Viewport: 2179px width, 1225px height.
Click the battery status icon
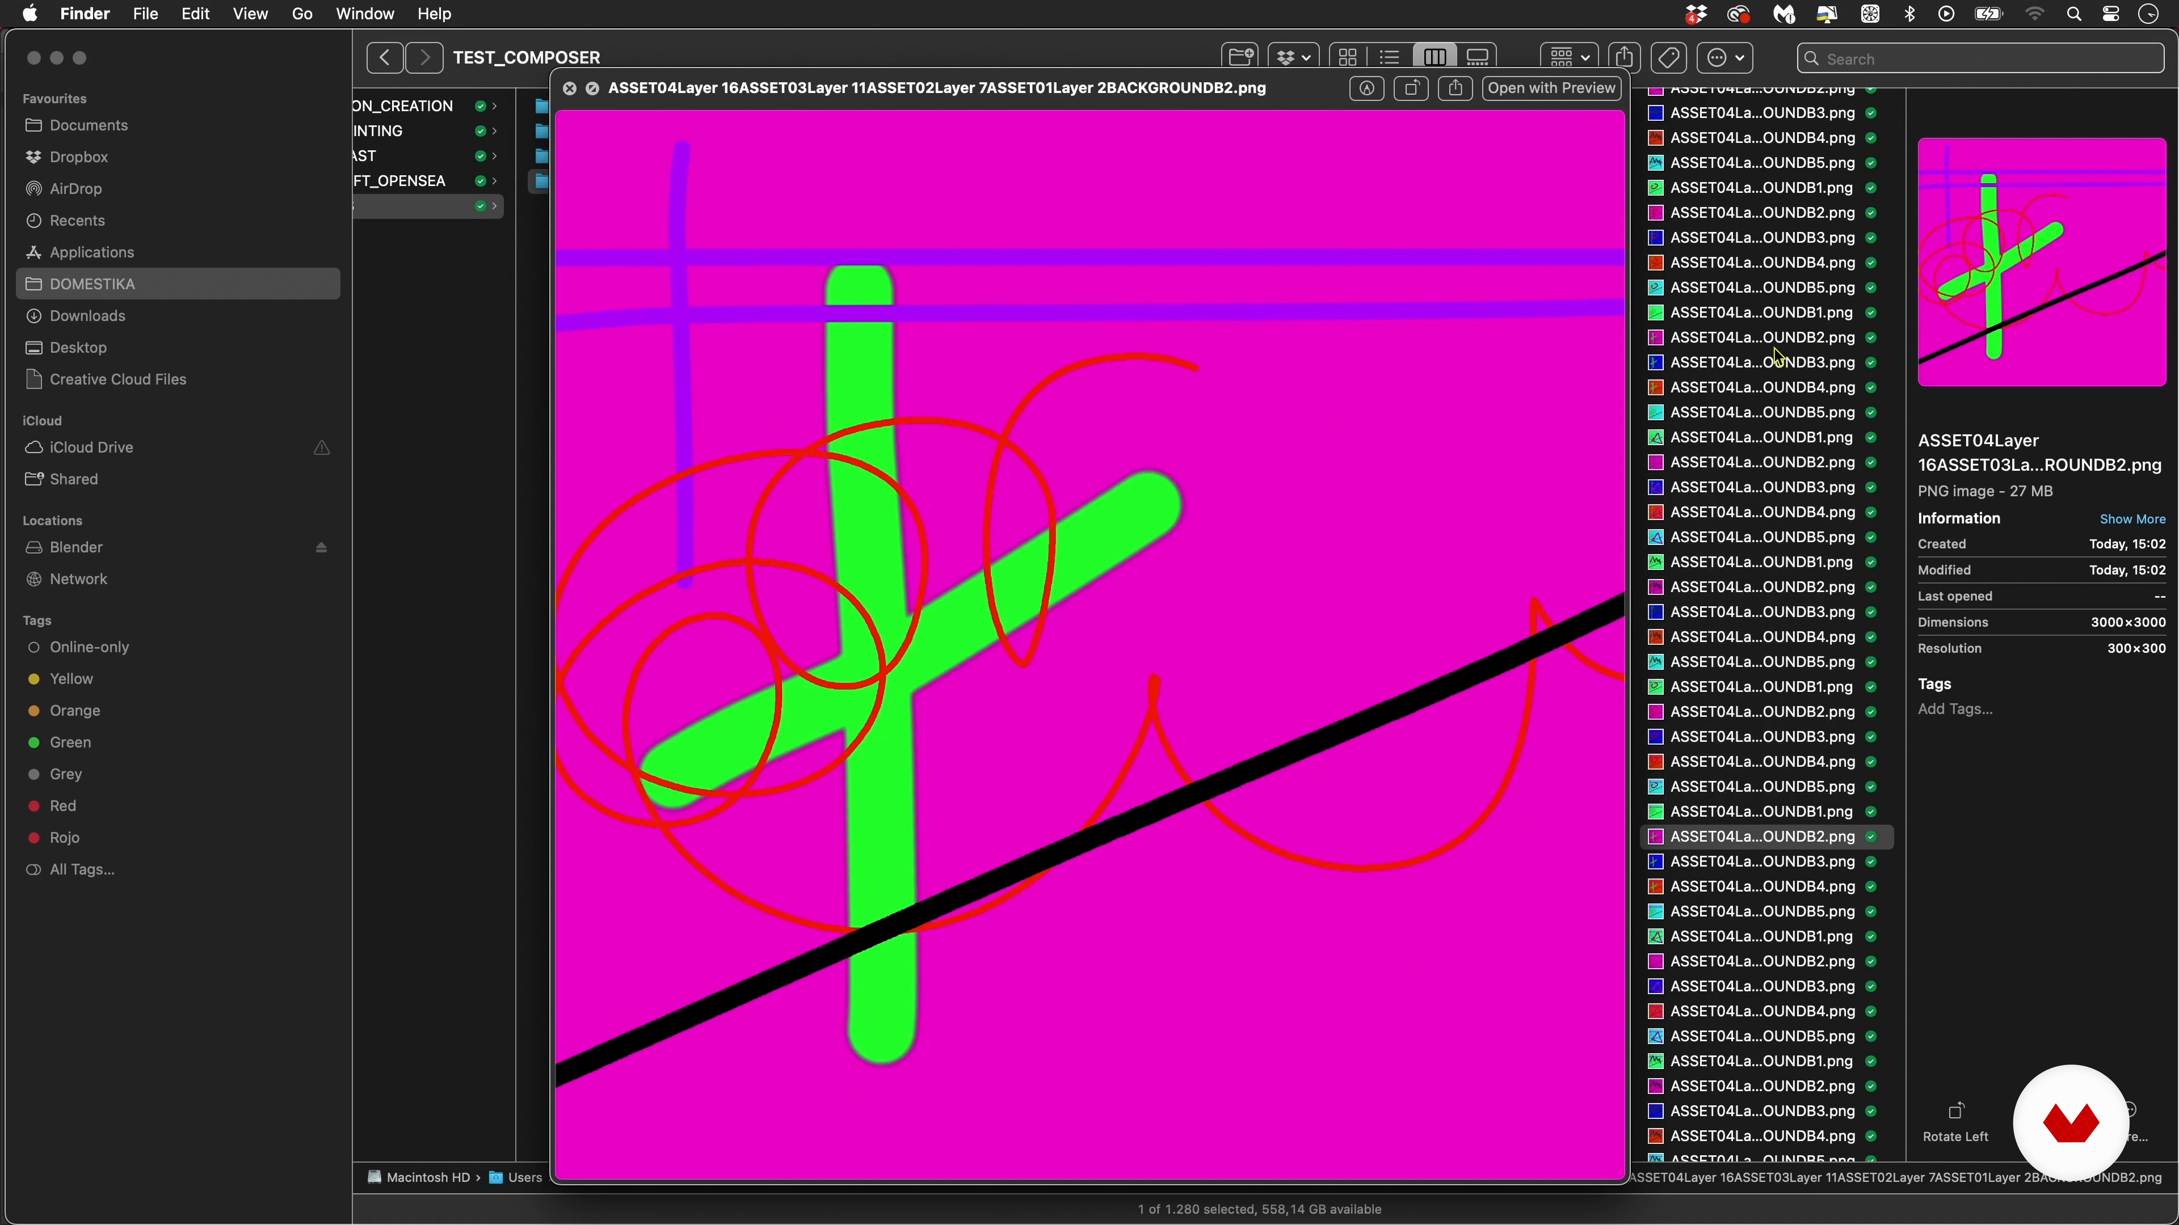click(1988, 14)
